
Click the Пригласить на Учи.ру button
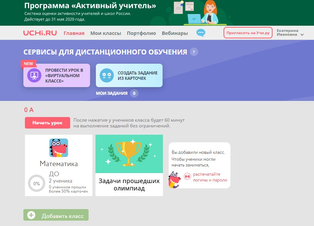pos(248,33)
